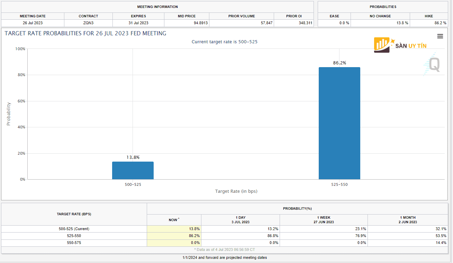Select the 550-575 table row label
The height and width of the screenshot is (263, 453).
(74, 243)
